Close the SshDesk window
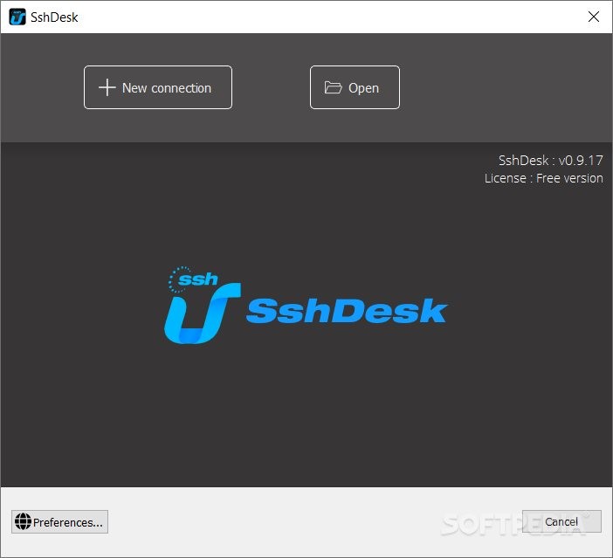The image size is (613, 558). (594, 17)
